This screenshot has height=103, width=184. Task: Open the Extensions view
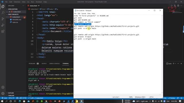[3, 31]
